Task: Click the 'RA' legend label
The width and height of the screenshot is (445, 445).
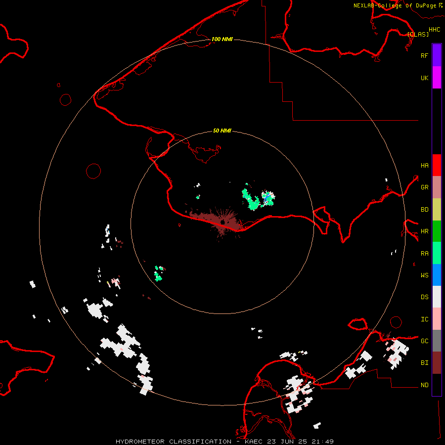Action: pos(424,254)
